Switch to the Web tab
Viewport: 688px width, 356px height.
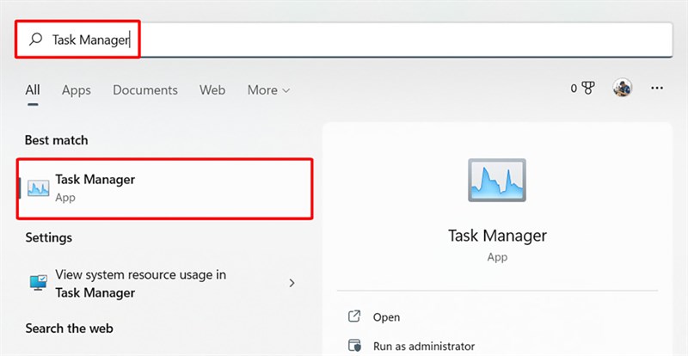[x=212, y=90]
